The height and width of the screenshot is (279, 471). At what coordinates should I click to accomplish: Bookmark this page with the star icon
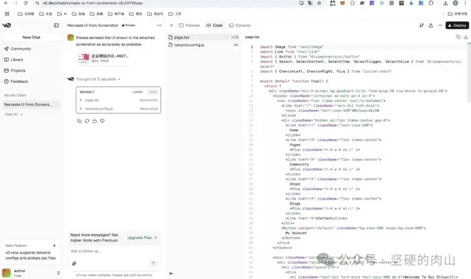(x=319, y=3)
